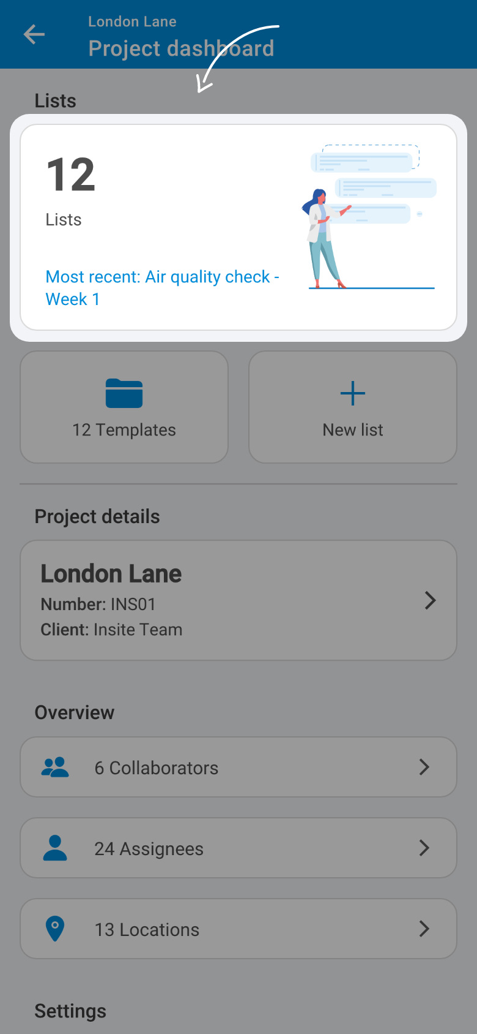Select the 24 Assignees row text
This screenshot has height=1034, width=477.
click(149, 849)
